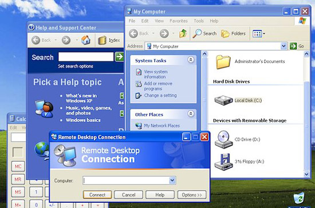This screenshot has height=208, width=315.
Task: Click Help button in Remote Desktop Connection
Action: tap(160, 195)
